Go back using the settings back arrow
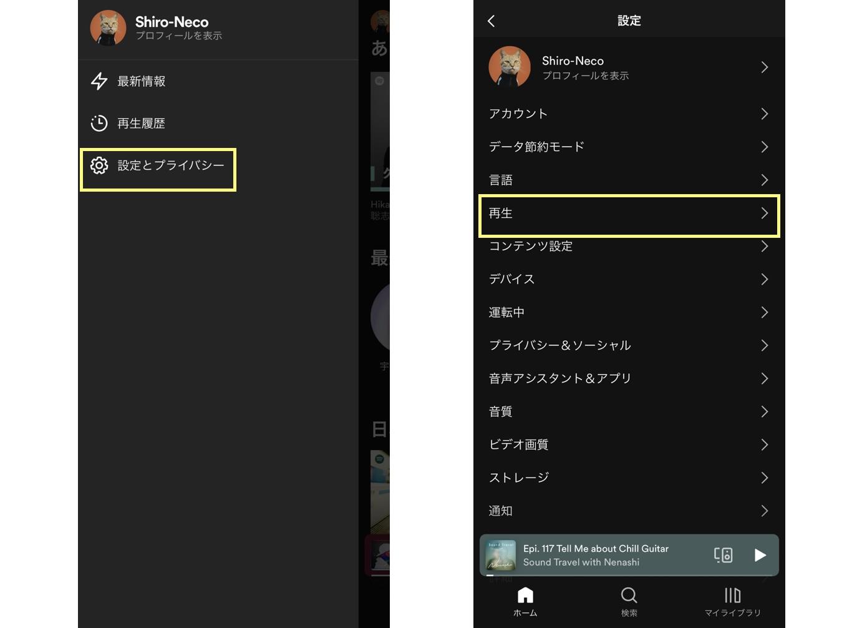867x628 pixels. pyautogui.click(x=492, y=21)
